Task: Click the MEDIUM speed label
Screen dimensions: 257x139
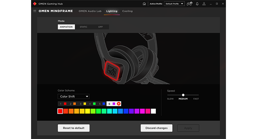Action: (x=183, y=99)
